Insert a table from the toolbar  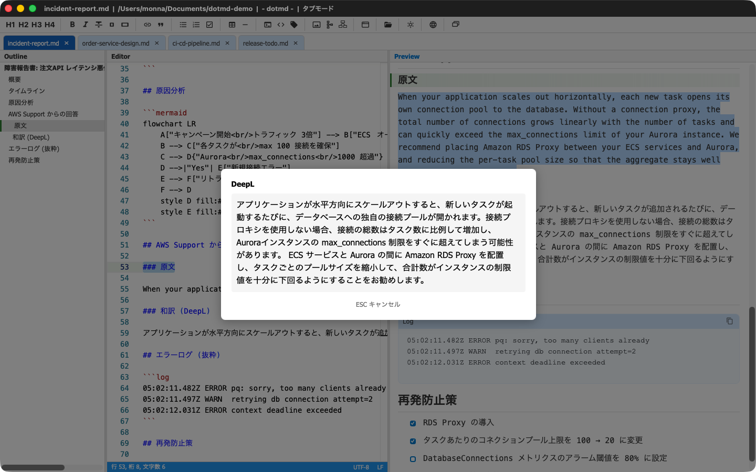(232, 25)
